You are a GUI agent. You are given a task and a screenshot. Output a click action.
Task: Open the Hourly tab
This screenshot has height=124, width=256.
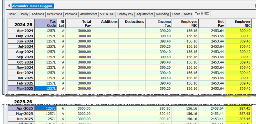pyautogui.click(x=24, y=14)
